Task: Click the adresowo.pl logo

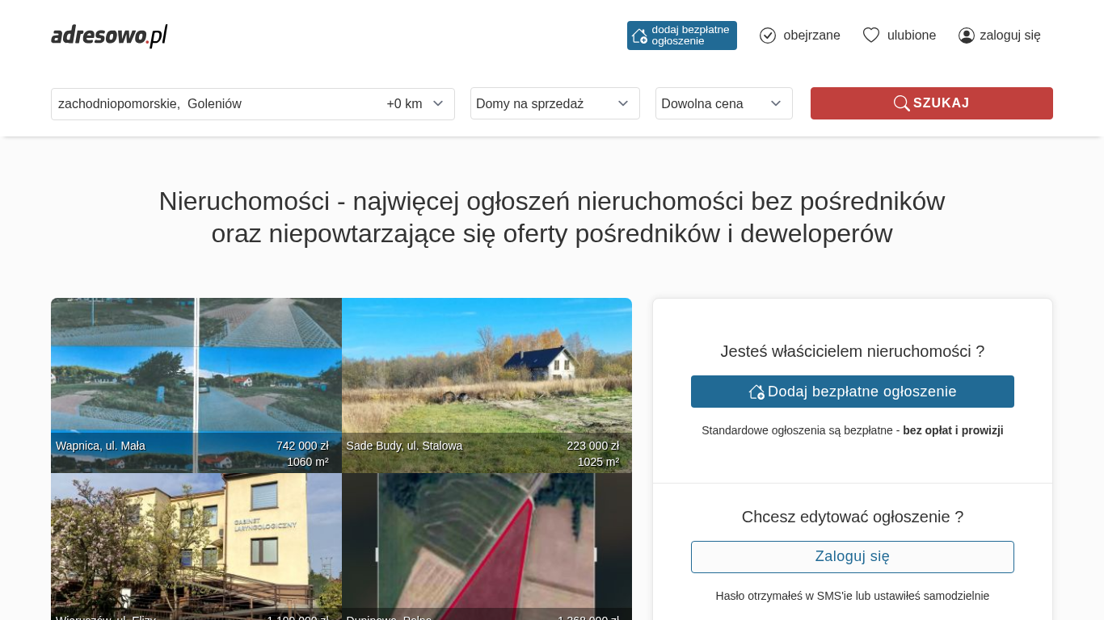Action: [x=109, y=36]
